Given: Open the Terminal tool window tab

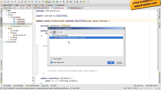Looking at the screenshot, I should pos(7,85).
